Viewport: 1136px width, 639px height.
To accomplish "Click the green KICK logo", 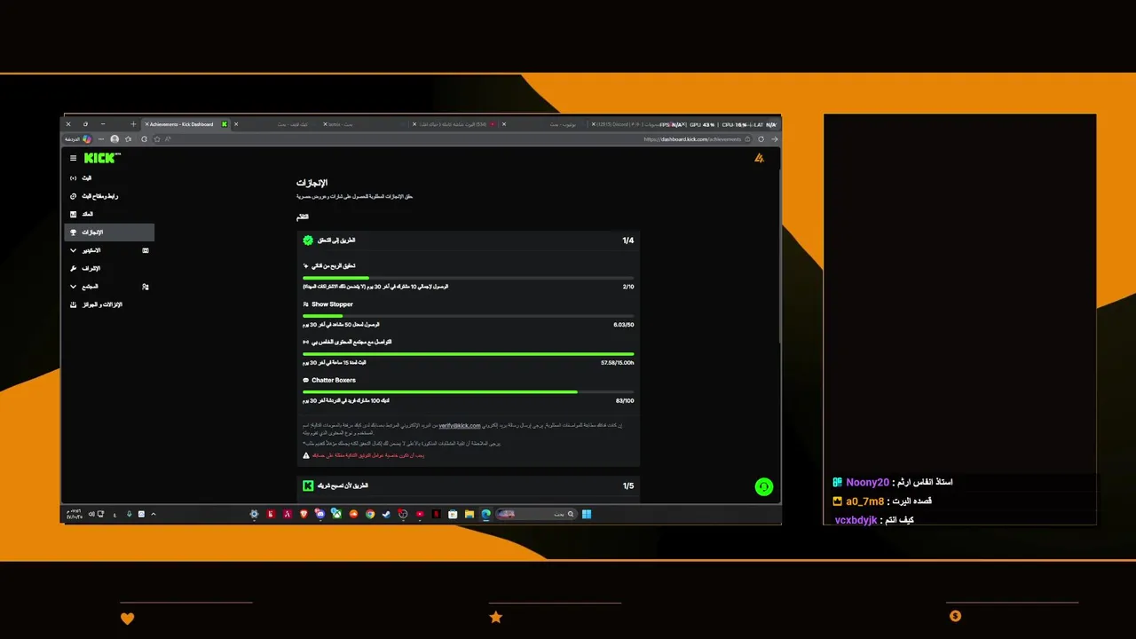I will point(102,158).
